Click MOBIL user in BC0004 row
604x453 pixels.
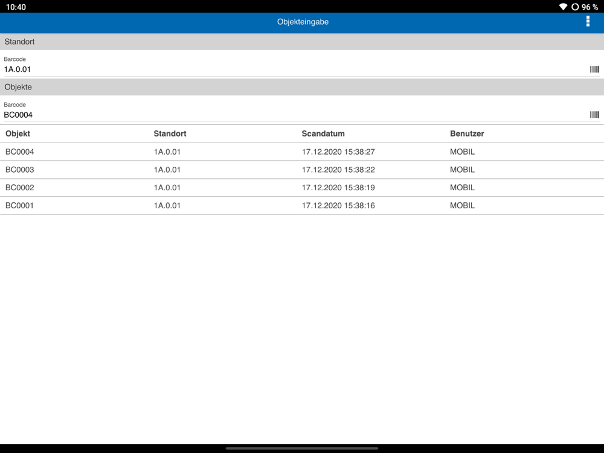click(462, 152)
